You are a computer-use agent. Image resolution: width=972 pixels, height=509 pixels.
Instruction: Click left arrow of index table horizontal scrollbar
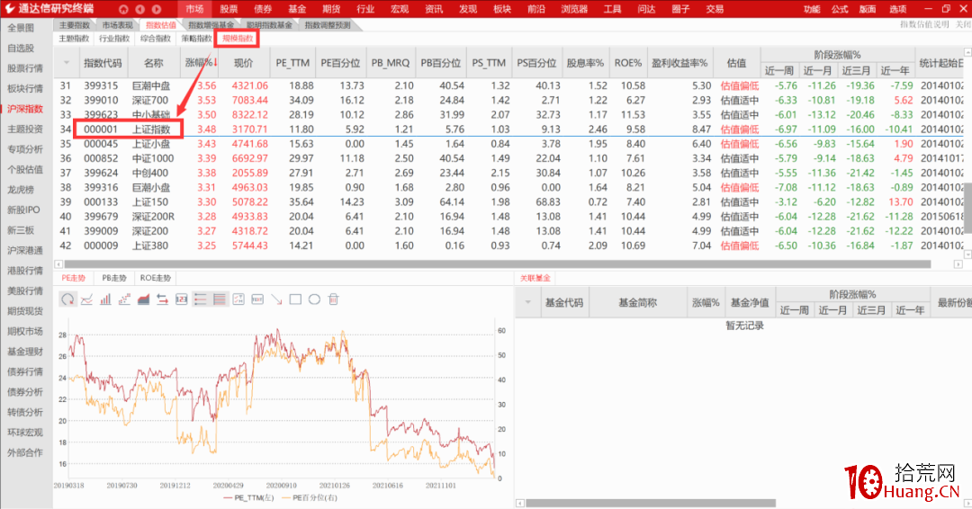click(x=58, y=264)
